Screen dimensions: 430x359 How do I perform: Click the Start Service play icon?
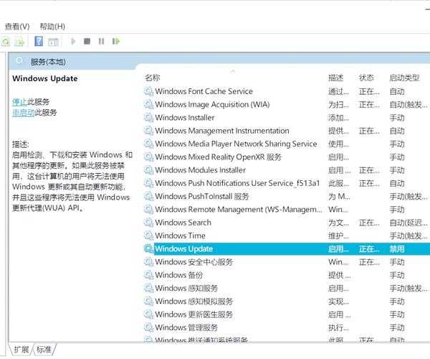tap(73, 42)
